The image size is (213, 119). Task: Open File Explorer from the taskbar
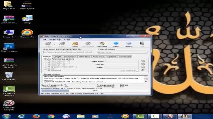click(81, 116)
